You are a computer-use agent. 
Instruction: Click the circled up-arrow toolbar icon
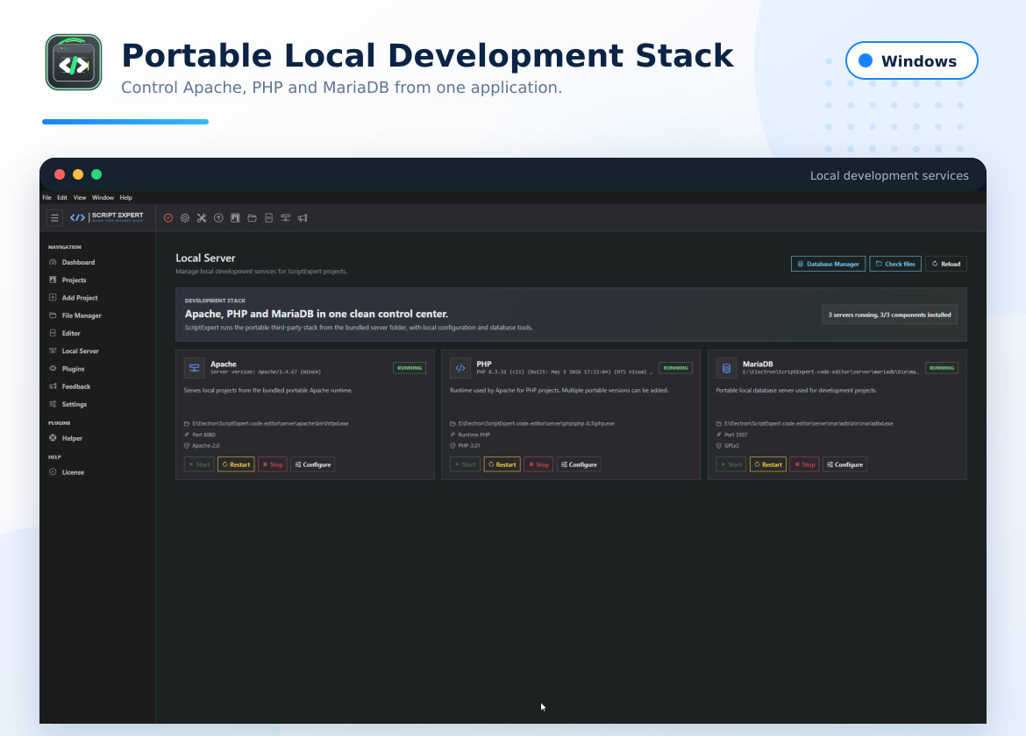click(218, 217)
